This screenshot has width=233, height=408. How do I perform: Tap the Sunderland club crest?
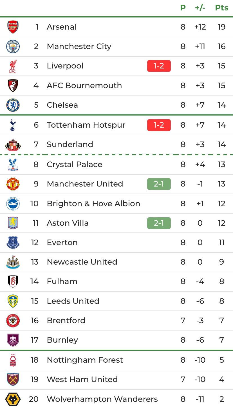pos(13,145)
